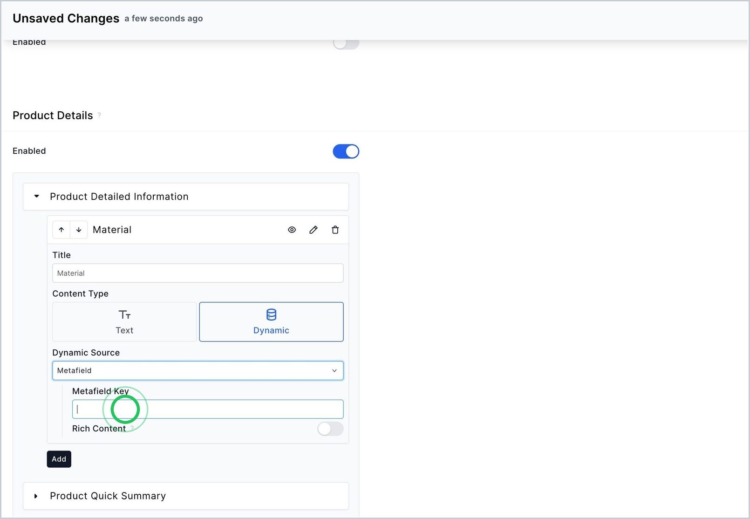The width and height of the screenshot is (750, 519).
Task: Click the Material item header name
Action: [112, 230]
